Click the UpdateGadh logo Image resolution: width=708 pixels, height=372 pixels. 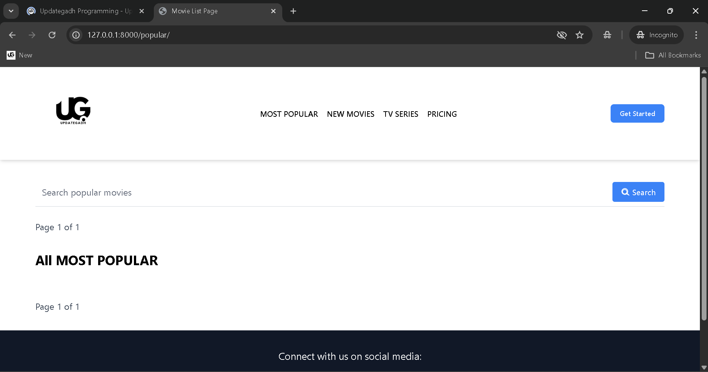(73, 110)
